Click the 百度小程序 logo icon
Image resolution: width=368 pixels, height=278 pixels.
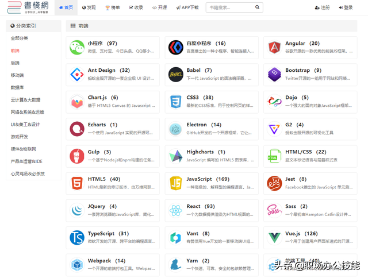[x=176, y=47]
